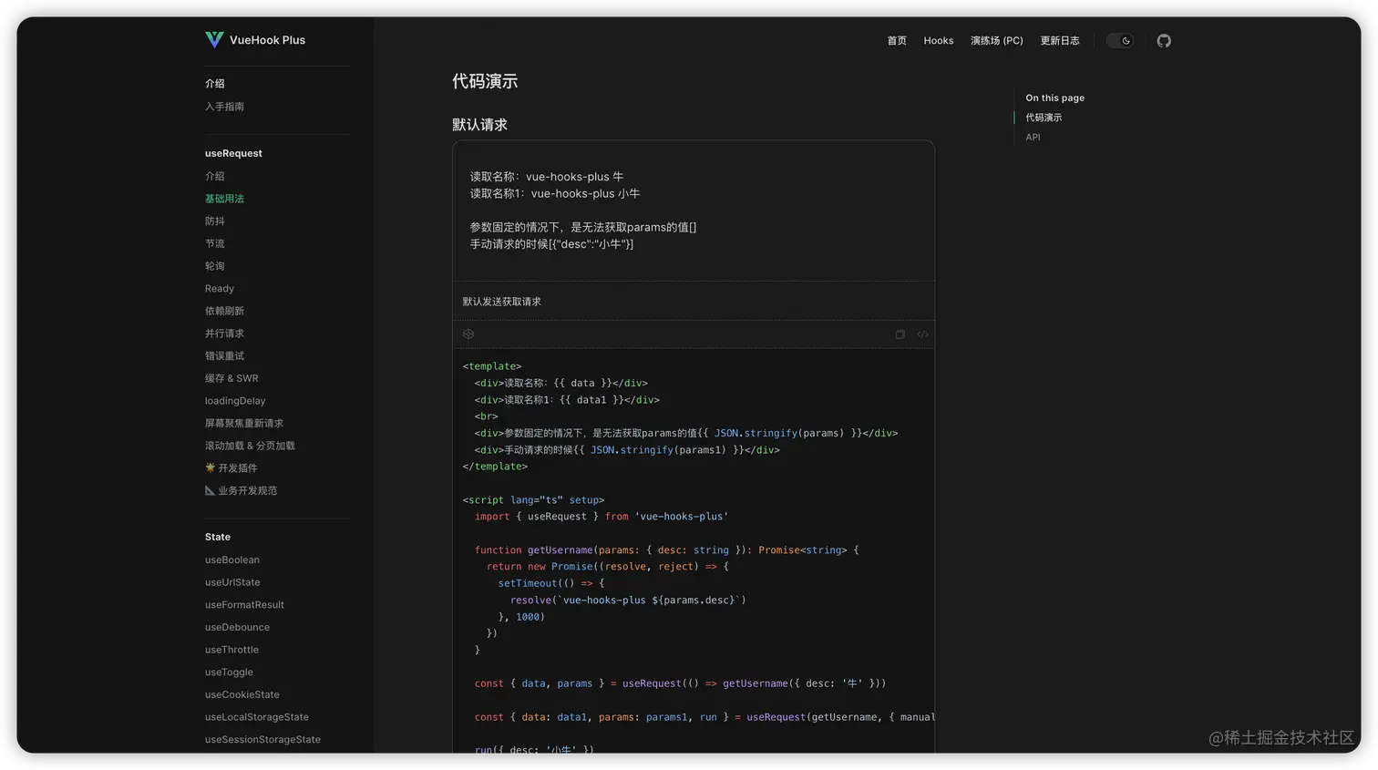Open Ready sidebar page

pyautogui.click(x=220, y=289)
